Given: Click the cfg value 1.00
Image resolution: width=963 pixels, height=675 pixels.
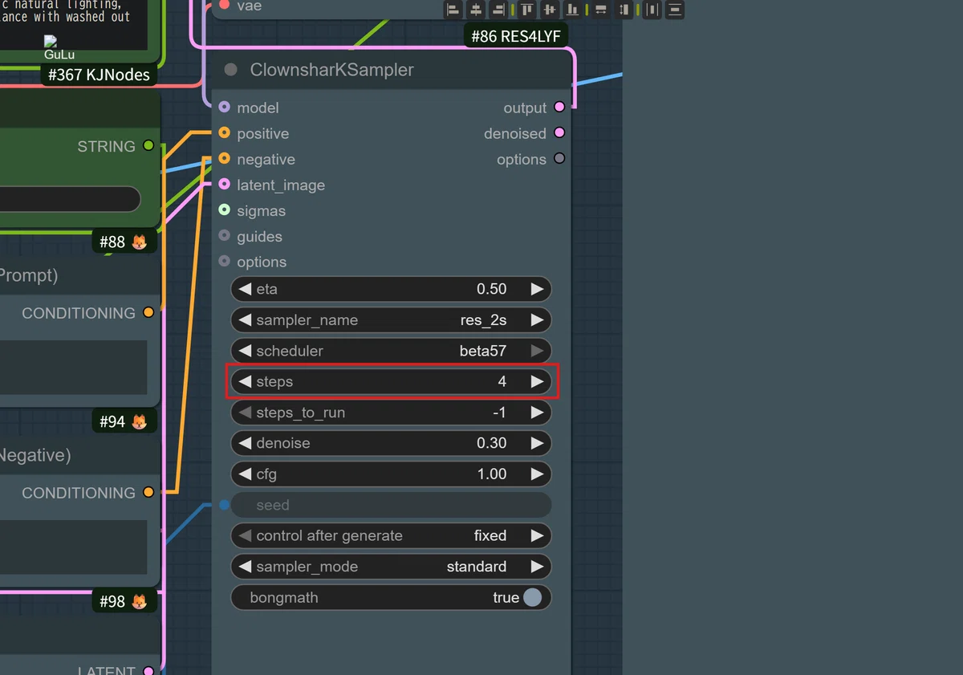Looking at the screenshot, I should pyautogui.click(x=491, y=474).
